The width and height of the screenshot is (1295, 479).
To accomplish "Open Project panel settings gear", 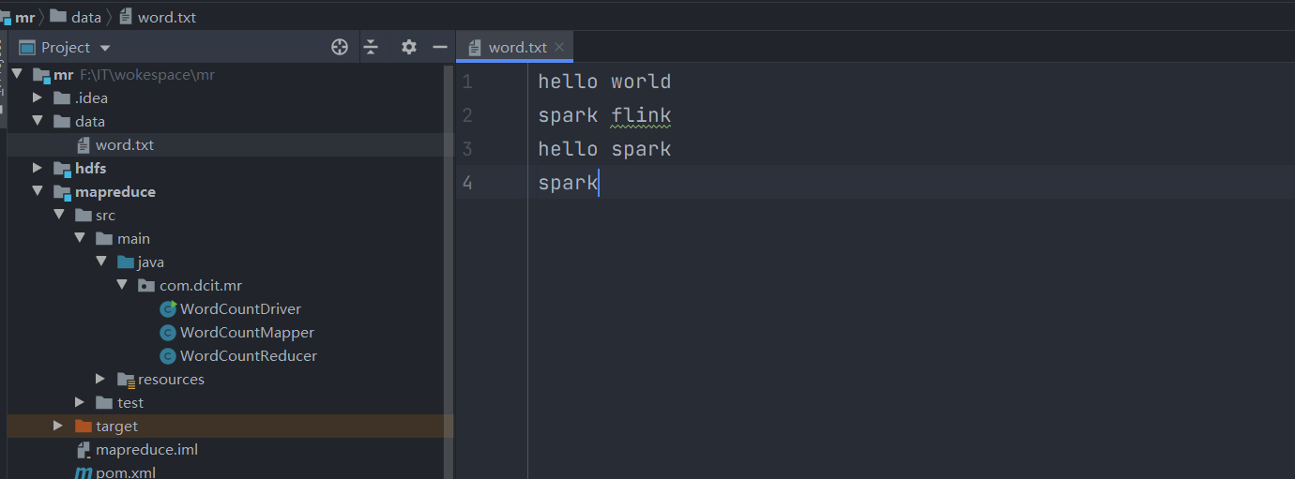I will click(408, 47).
